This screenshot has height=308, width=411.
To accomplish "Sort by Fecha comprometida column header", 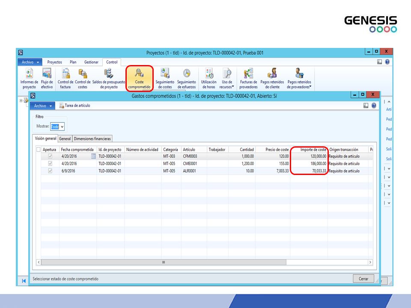I will 77,150.
